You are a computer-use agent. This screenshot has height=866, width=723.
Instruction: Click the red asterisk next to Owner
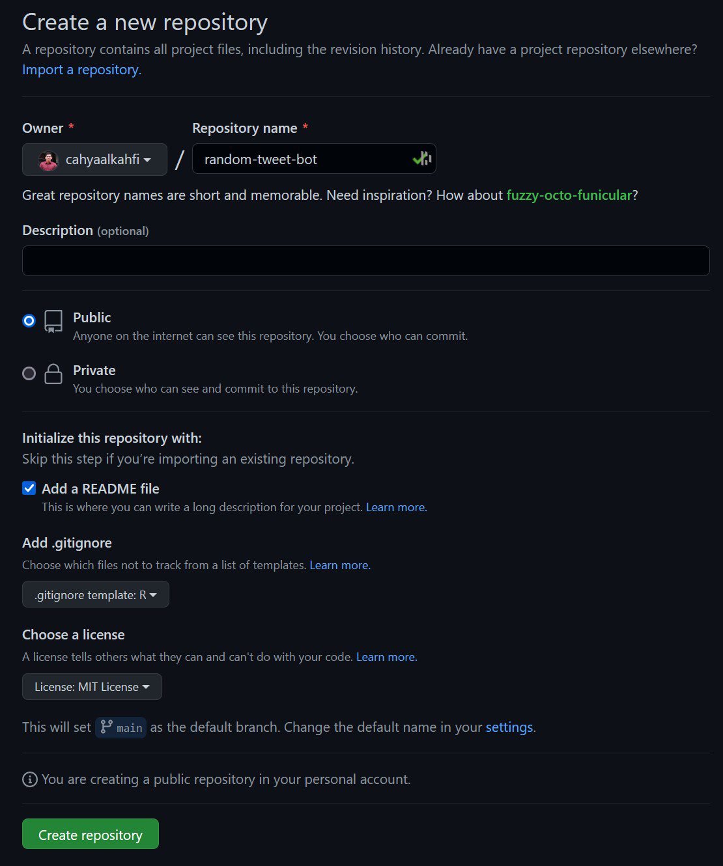71,127
